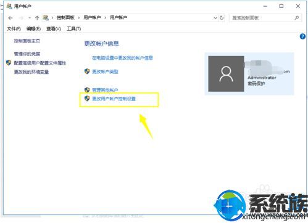This screenshot has width=308, height=223.
Task: Go up one level with the Up arrow
Action: point(37,18)
